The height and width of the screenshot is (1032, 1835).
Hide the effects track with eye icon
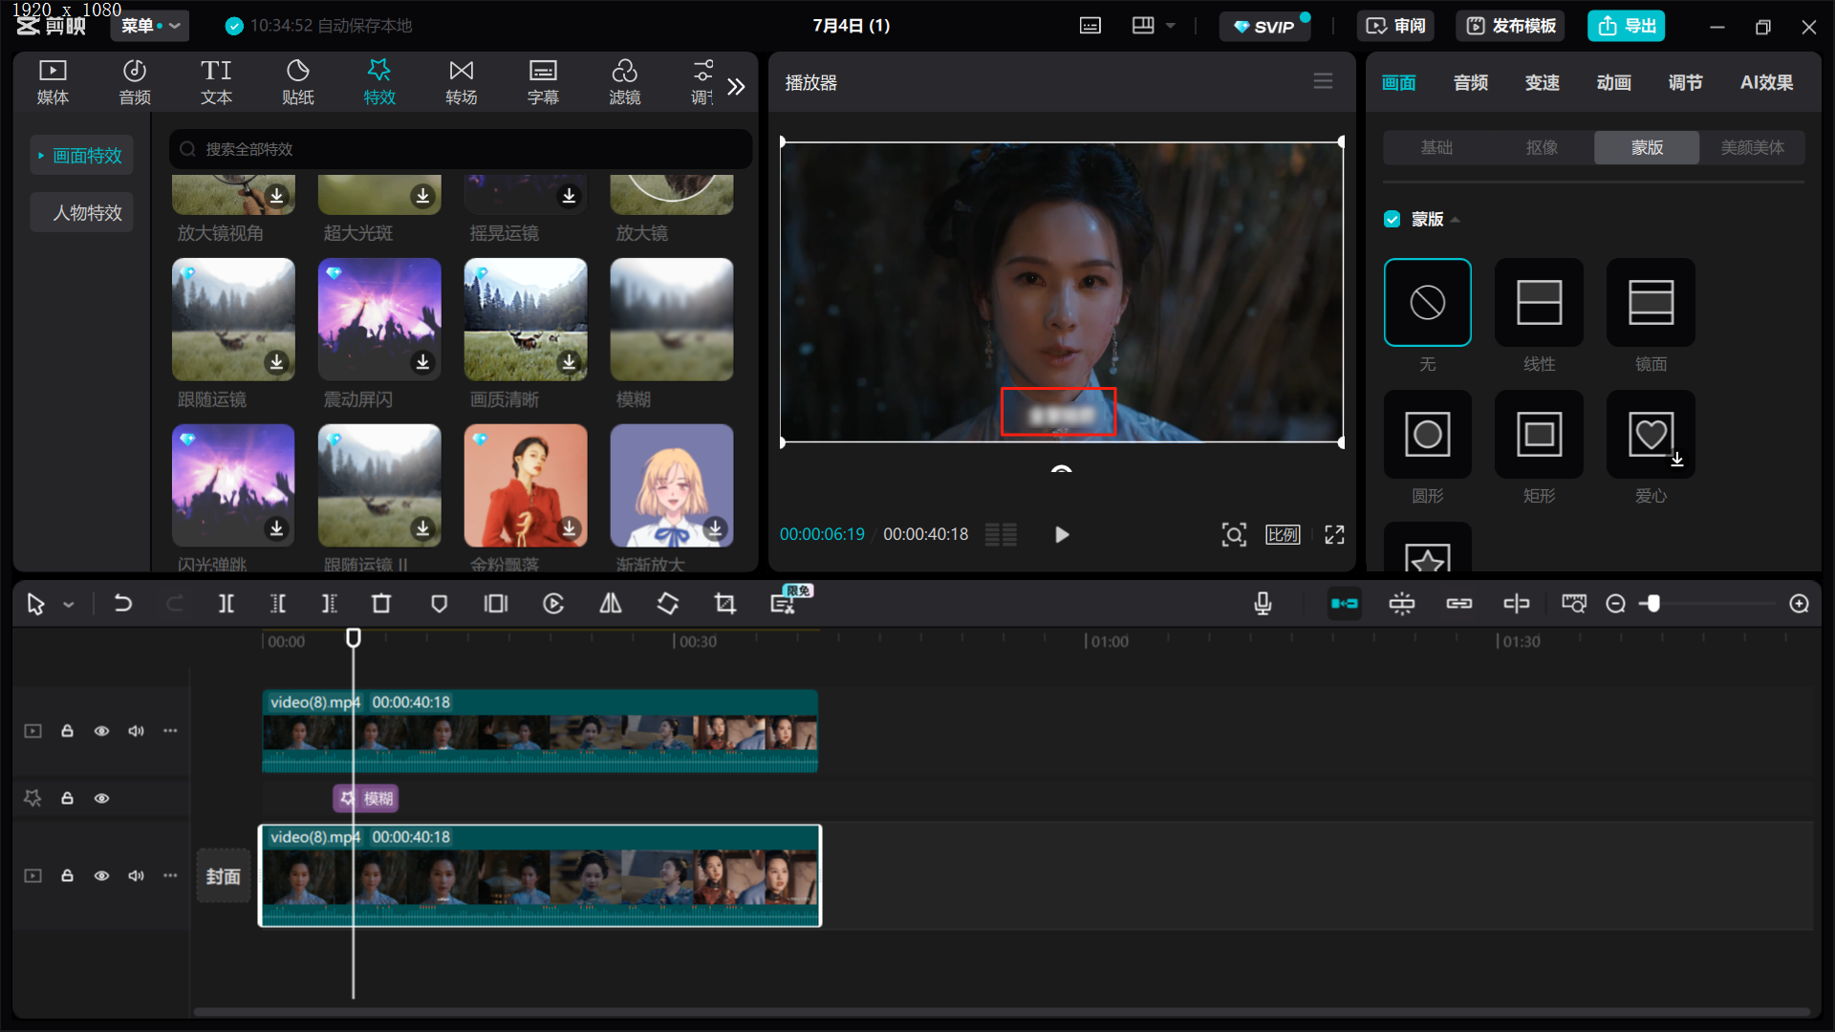(101, 799)
